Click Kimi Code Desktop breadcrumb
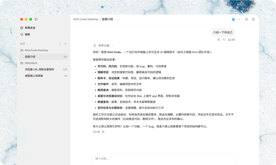276x165 pixels. [x=86, y=19]
